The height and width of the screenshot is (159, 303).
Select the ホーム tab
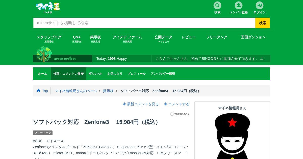click(43, 74)
